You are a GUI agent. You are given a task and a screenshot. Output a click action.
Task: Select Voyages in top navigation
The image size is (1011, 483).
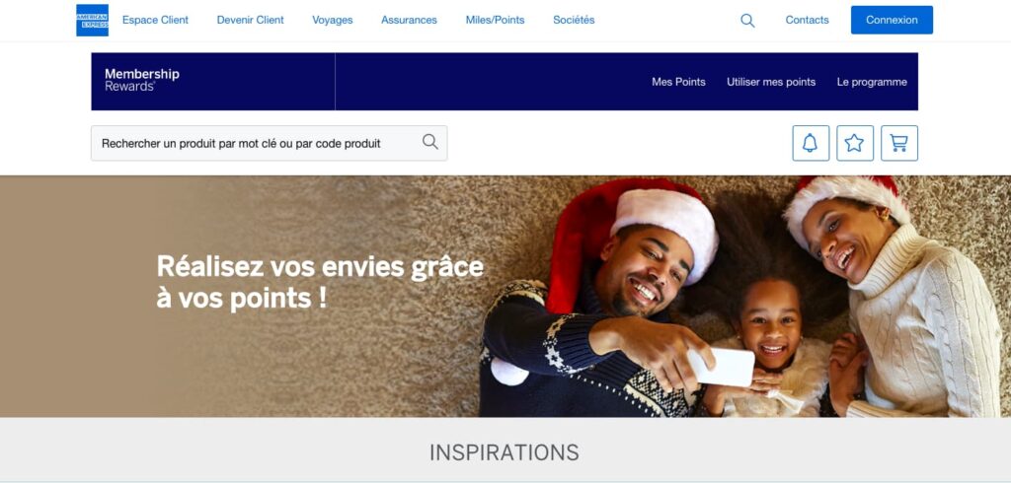tap(333, 20)
